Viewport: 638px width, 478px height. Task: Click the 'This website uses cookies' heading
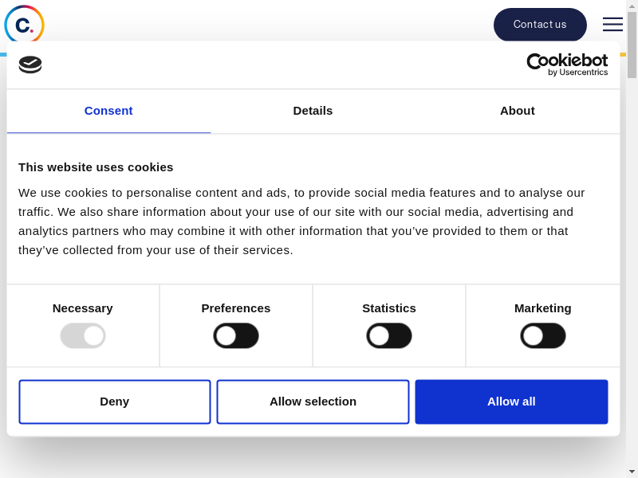(96, 167)
